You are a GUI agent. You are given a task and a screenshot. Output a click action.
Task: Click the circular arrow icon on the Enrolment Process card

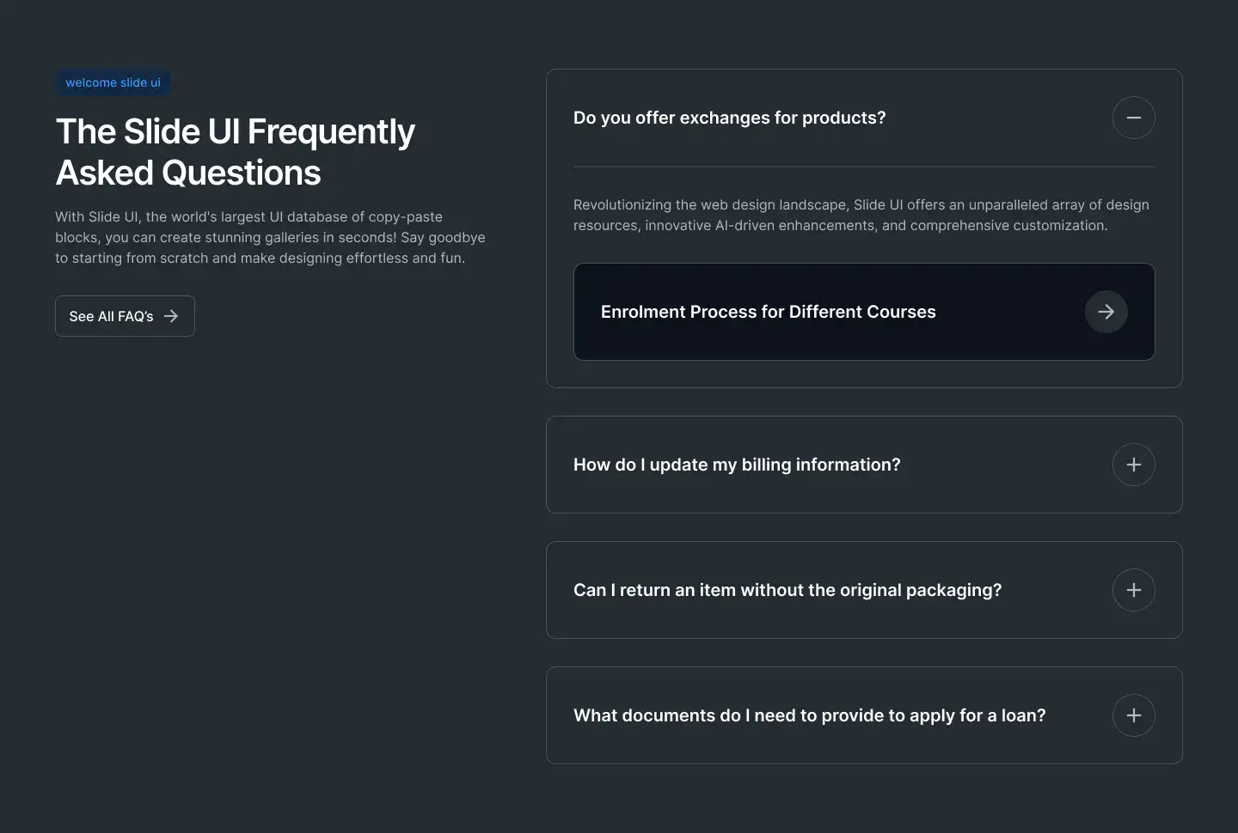tap(1106, 312)
